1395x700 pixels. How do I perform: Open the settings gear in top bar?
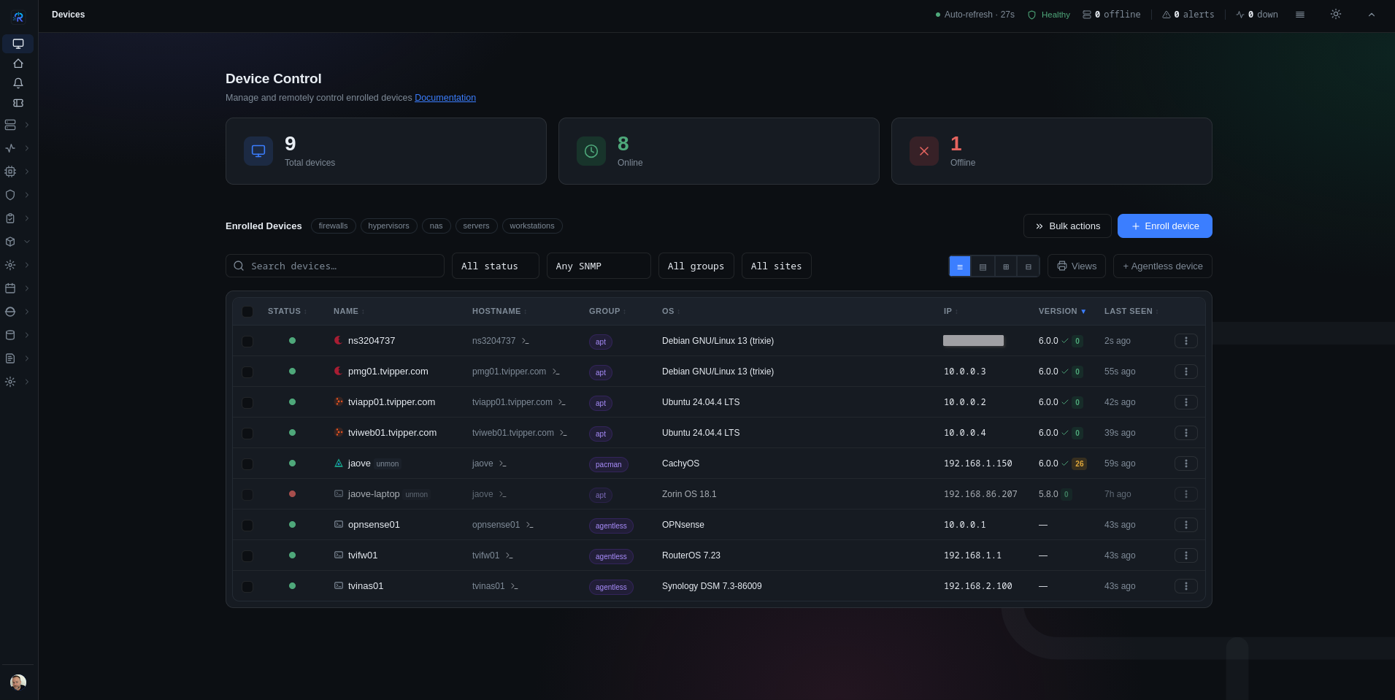tap(1335, 15)
